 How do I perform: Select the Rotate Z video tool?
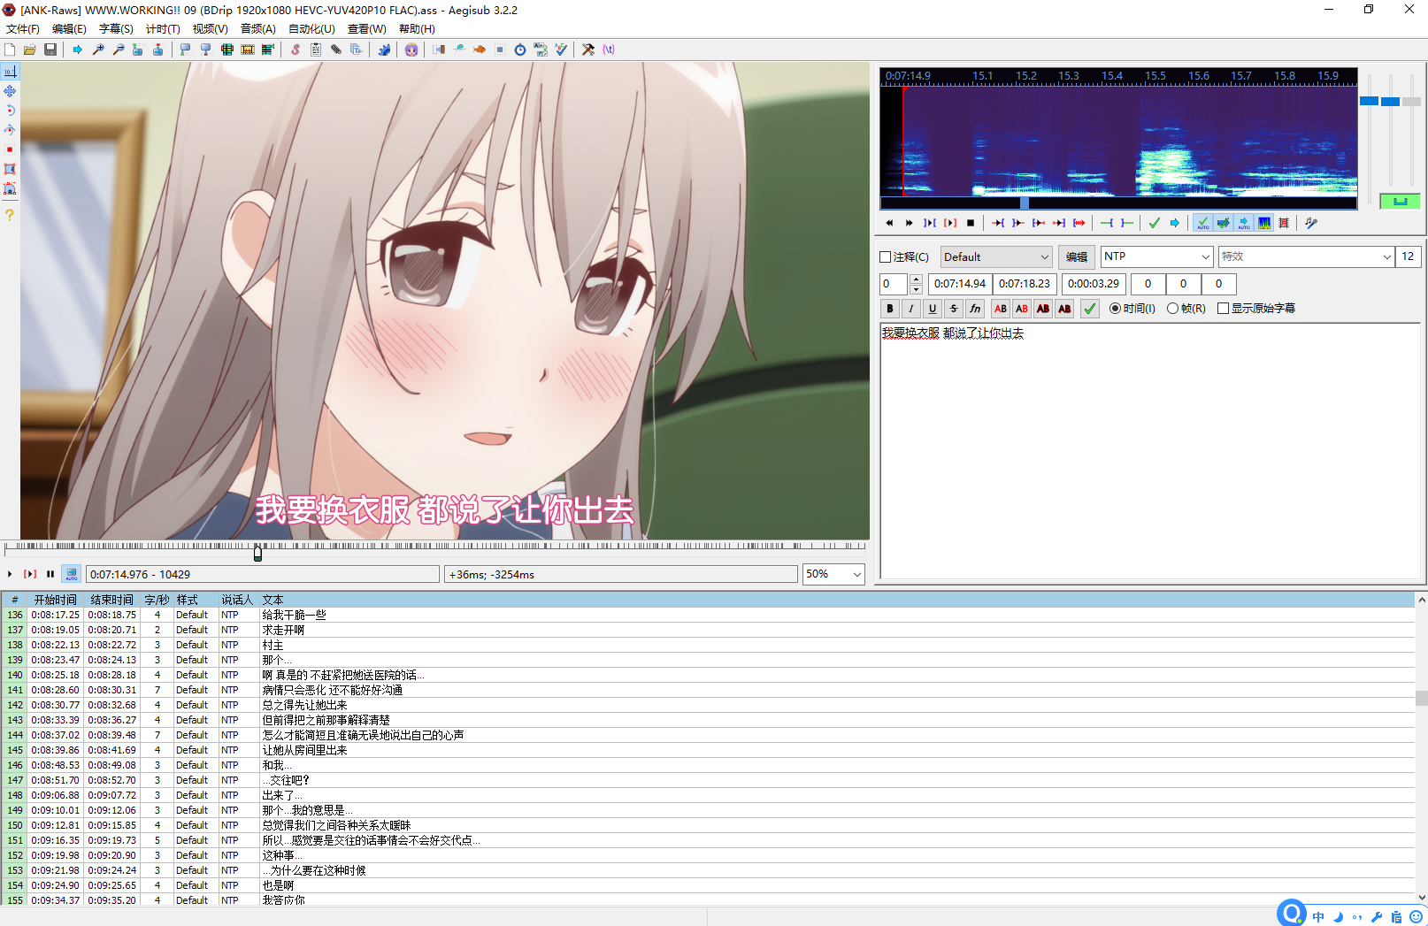[x=10, y=111]
